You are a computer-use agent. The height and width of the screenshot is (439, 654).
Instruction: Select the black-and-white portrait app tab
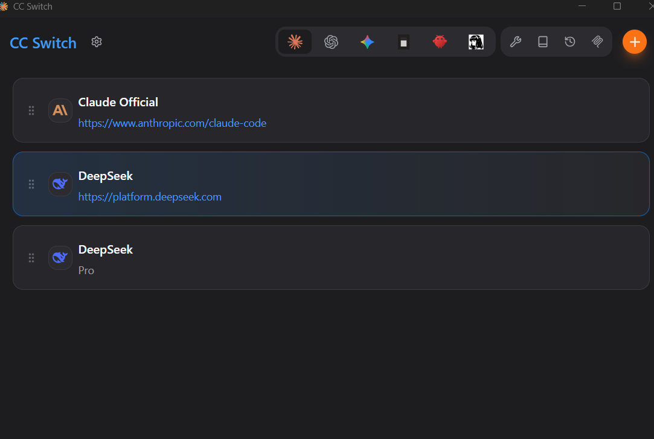coord(476,42)
